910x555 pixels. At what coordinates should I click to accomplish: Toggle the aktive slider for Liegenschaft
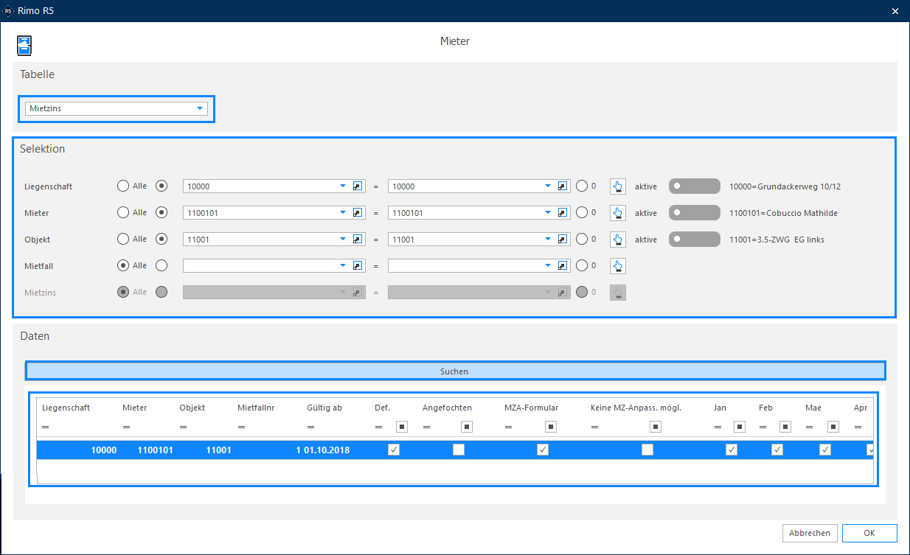point(694,186)
